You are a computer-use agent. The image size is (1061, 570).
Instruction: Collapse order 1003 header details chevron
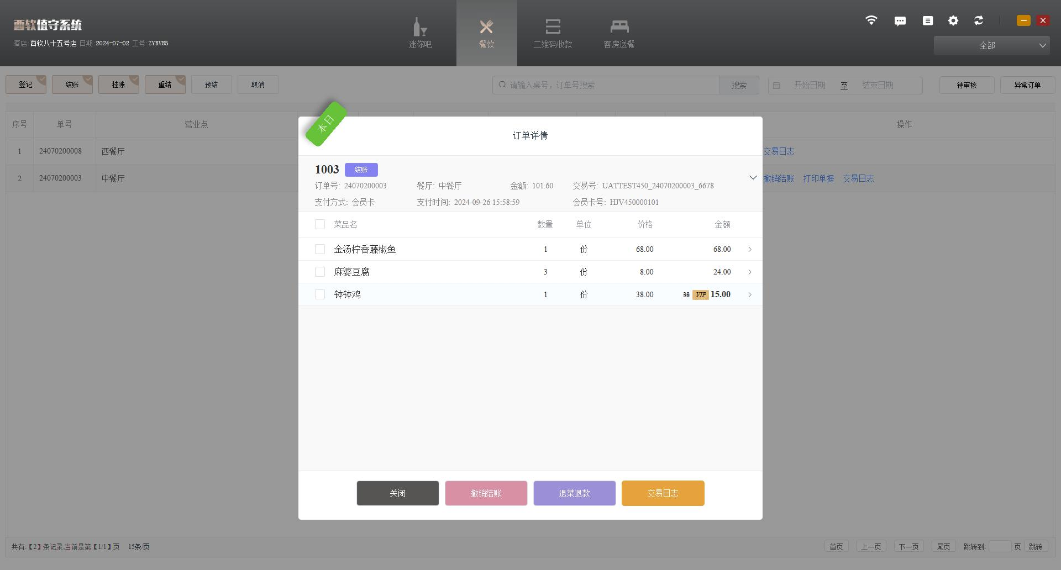pyautogui.click(x=753, y=177)
